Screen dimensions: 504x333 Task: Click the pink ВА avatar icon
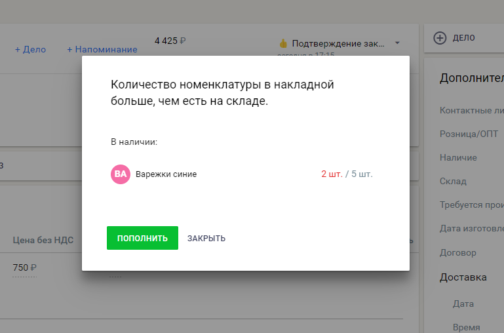(x=121, y=174)
